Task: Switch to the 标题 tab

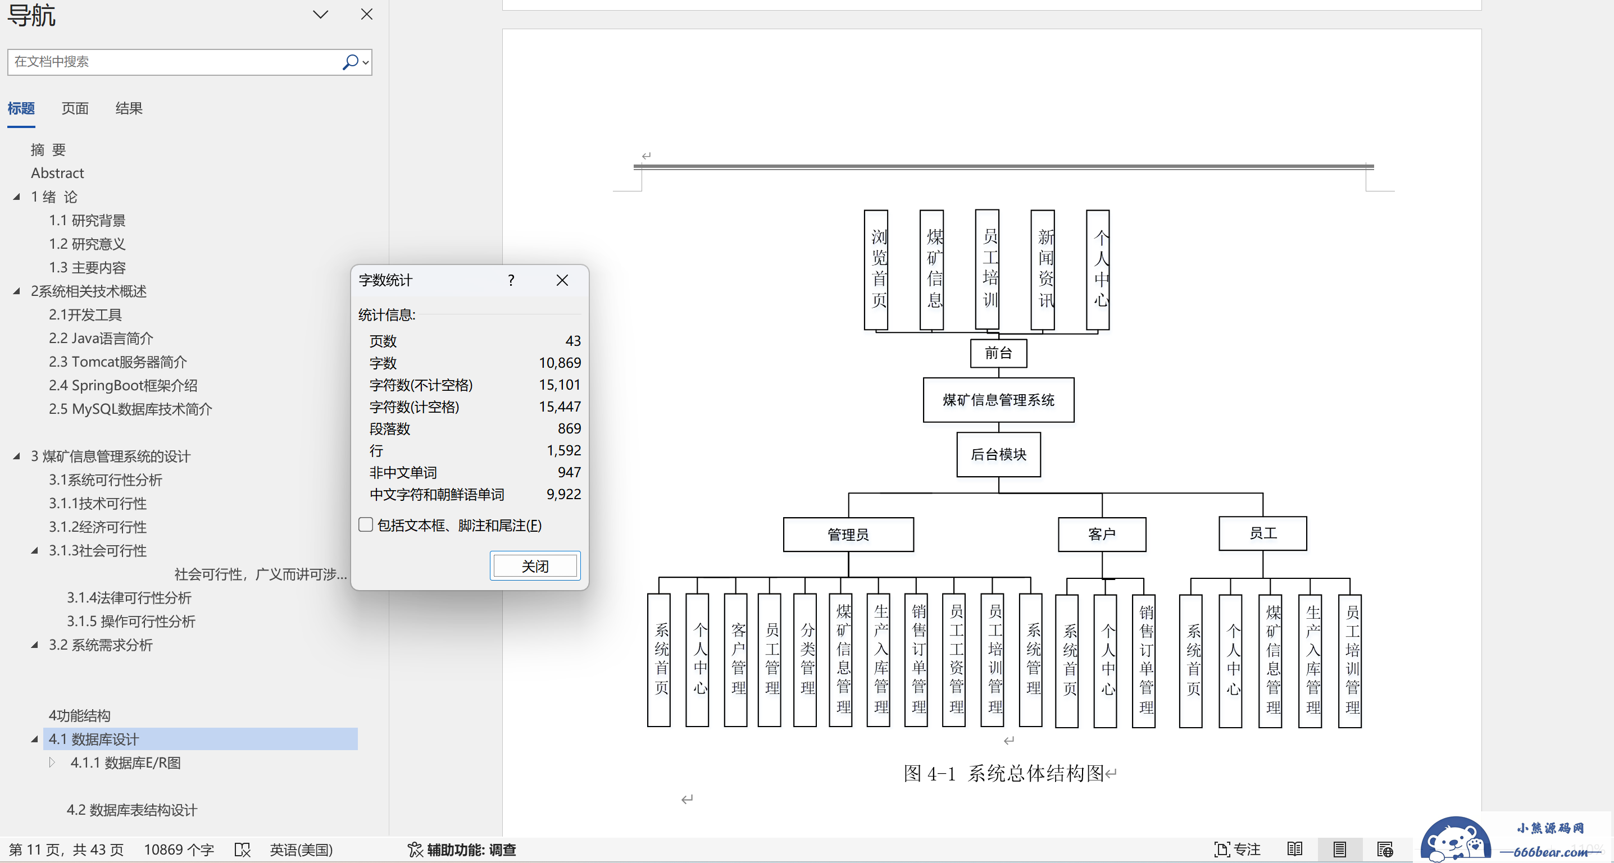Action: point(21,108)
